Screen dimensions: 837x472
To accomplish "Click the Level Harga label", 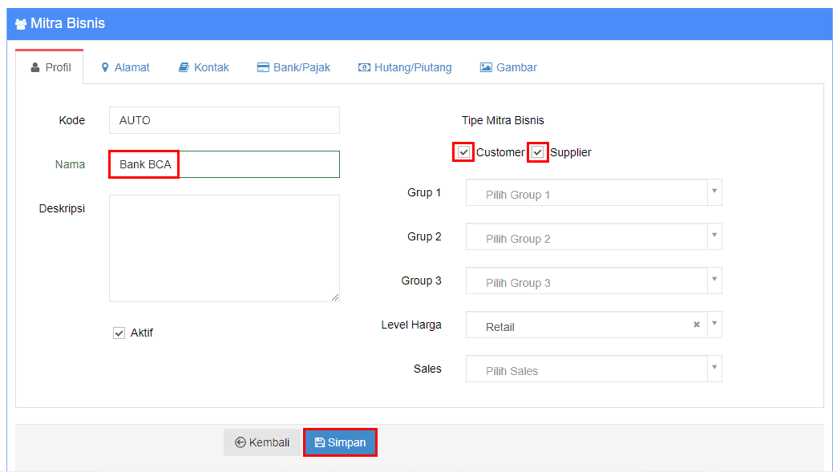I will click(x=411, y=325).
